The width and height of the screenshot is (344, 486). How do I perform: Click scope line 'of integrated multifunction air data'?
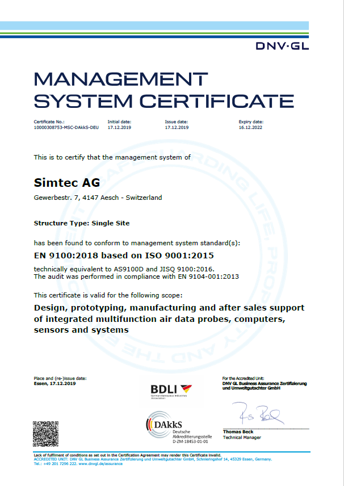pyautogui.click(x=160, y=319)
